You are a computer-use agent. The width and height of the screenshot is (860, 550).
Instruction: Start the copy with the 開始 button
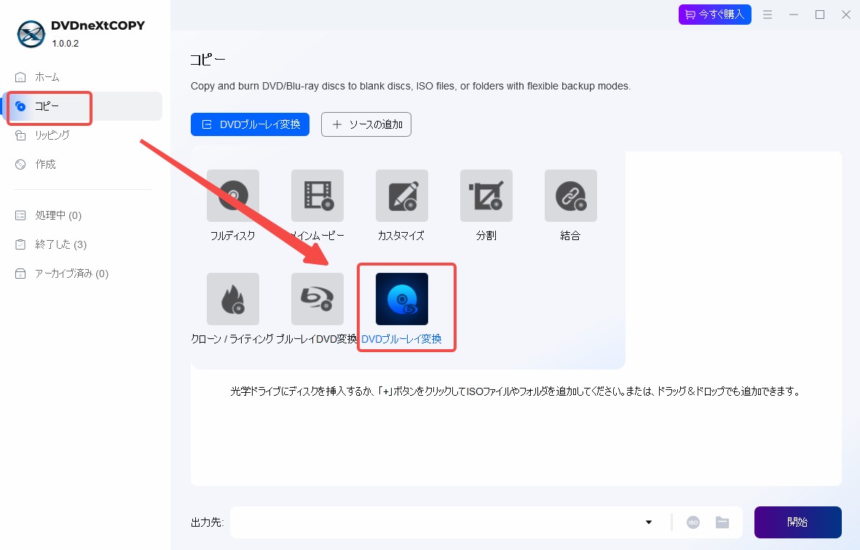(797, 522)
